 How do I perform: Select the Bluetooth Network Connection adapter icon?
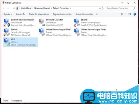point(7,22)
